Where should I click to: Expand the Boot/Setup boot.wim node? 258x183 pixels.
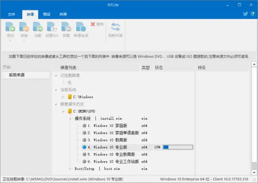point(70,169)
